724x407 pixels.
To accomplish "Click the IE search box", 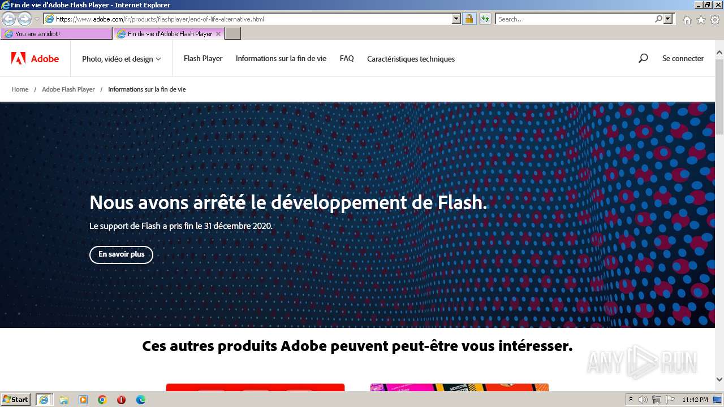I will (x=575, y=19).
